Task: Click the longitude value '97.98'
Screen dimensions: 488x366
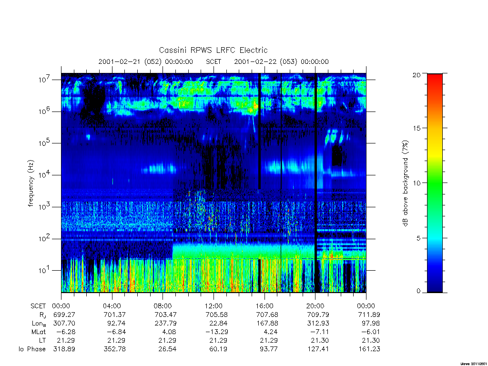Action: (x=371, y=324)
